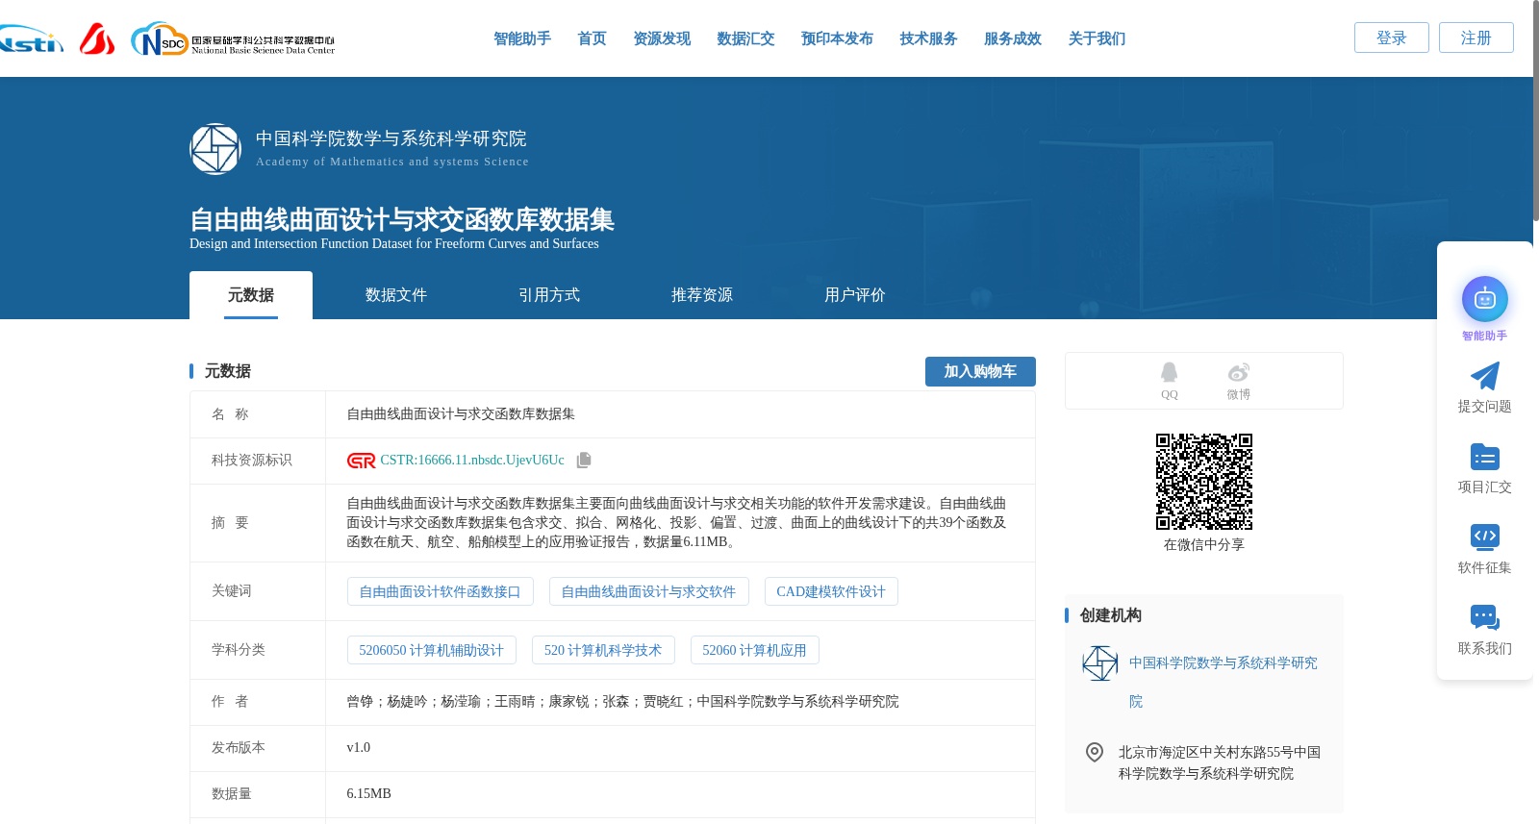
Task: Click the 登录 button
Action: click(x=1392, y=37)
